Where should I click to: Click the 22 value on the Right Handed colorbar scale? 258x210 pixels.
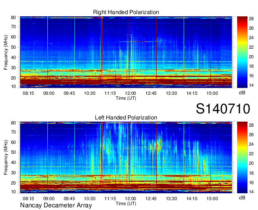(x=251, y=47)
